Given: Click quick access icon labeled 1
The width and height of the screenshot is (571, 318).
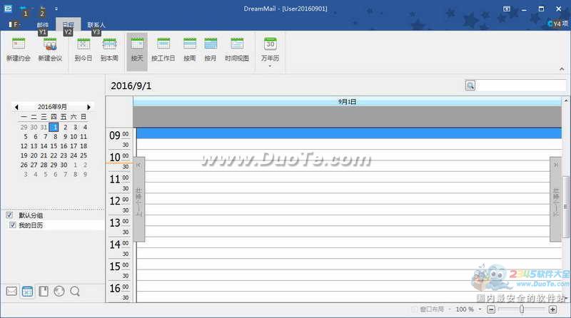Looking at the screenshot, I should (x=24, y=10).
